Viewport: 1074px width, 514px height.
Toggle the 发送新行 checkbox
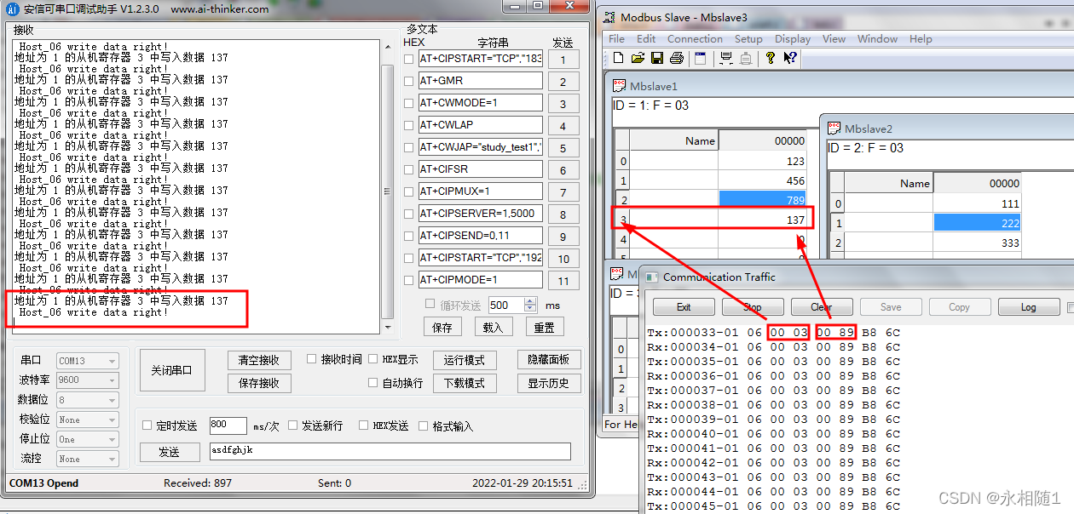point(293,425)
